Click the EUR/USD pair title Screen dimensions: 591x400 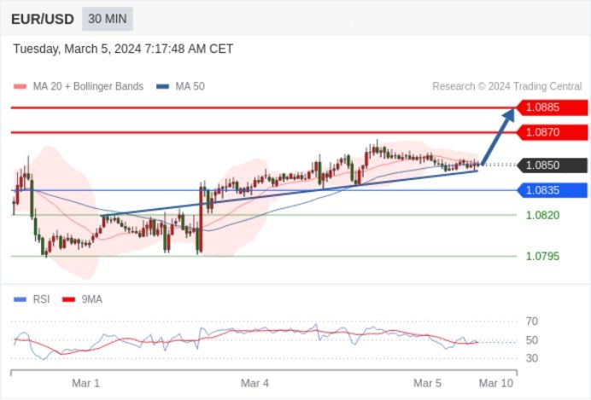click(43, 19)
